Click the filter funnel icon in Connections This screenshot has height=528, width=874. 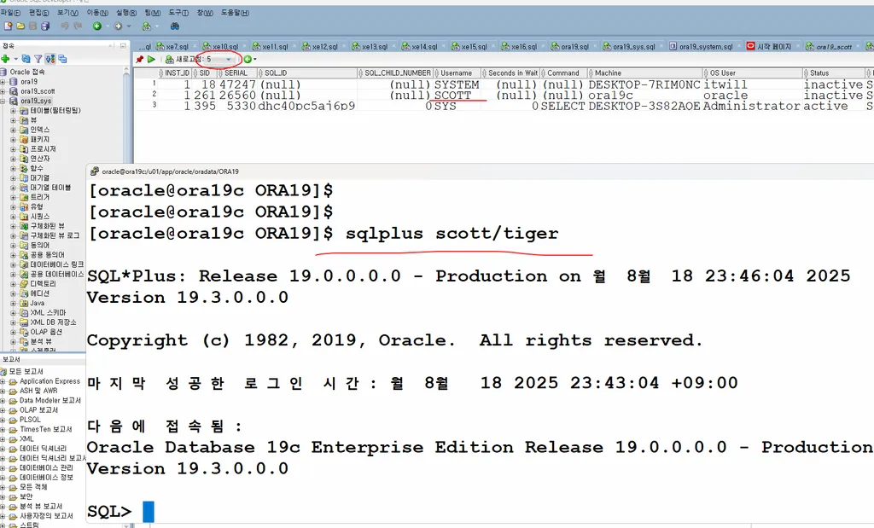[x=38, y=59]
